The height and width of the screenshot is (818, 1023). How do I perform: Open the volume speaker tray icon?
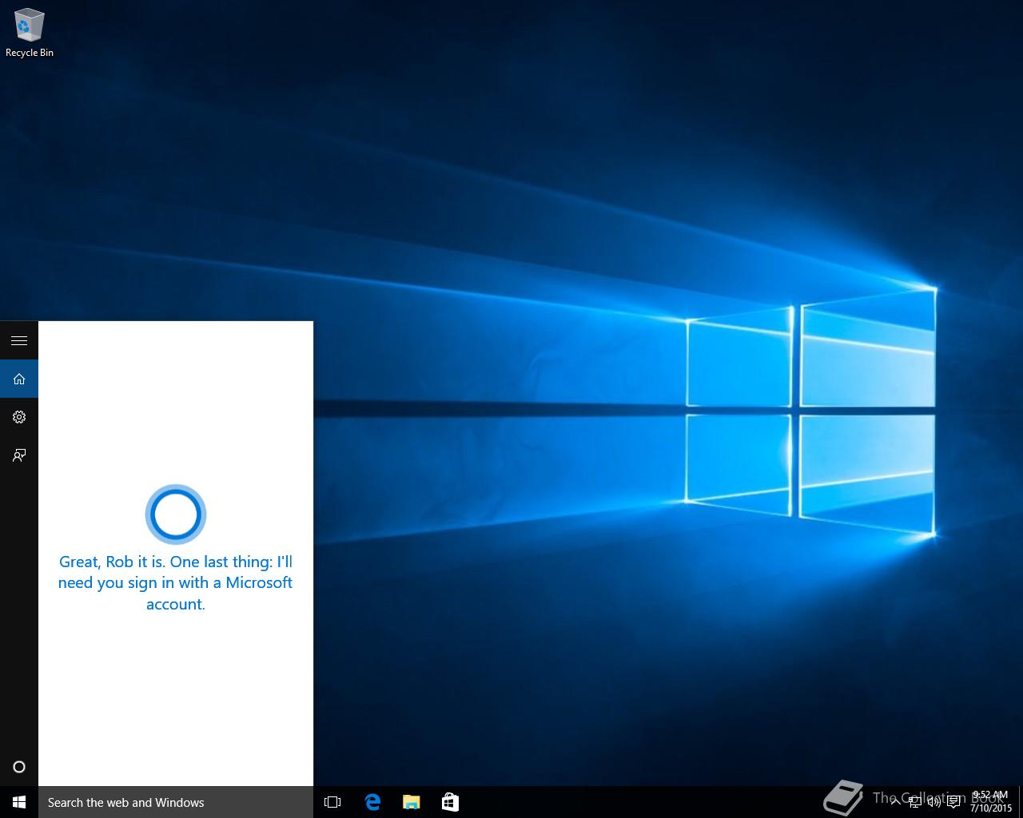click(x=934, y=802)
